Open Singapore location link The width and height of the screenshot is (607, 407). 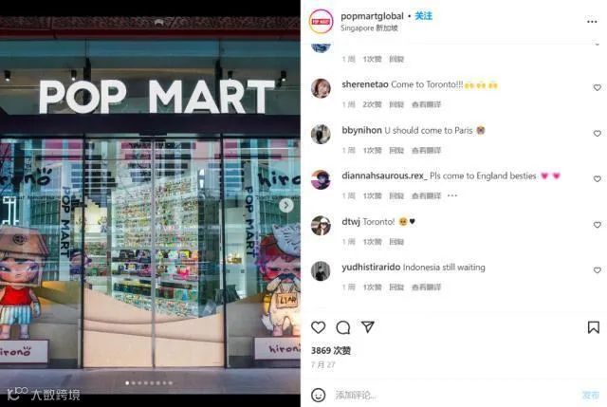pos(369,28)
